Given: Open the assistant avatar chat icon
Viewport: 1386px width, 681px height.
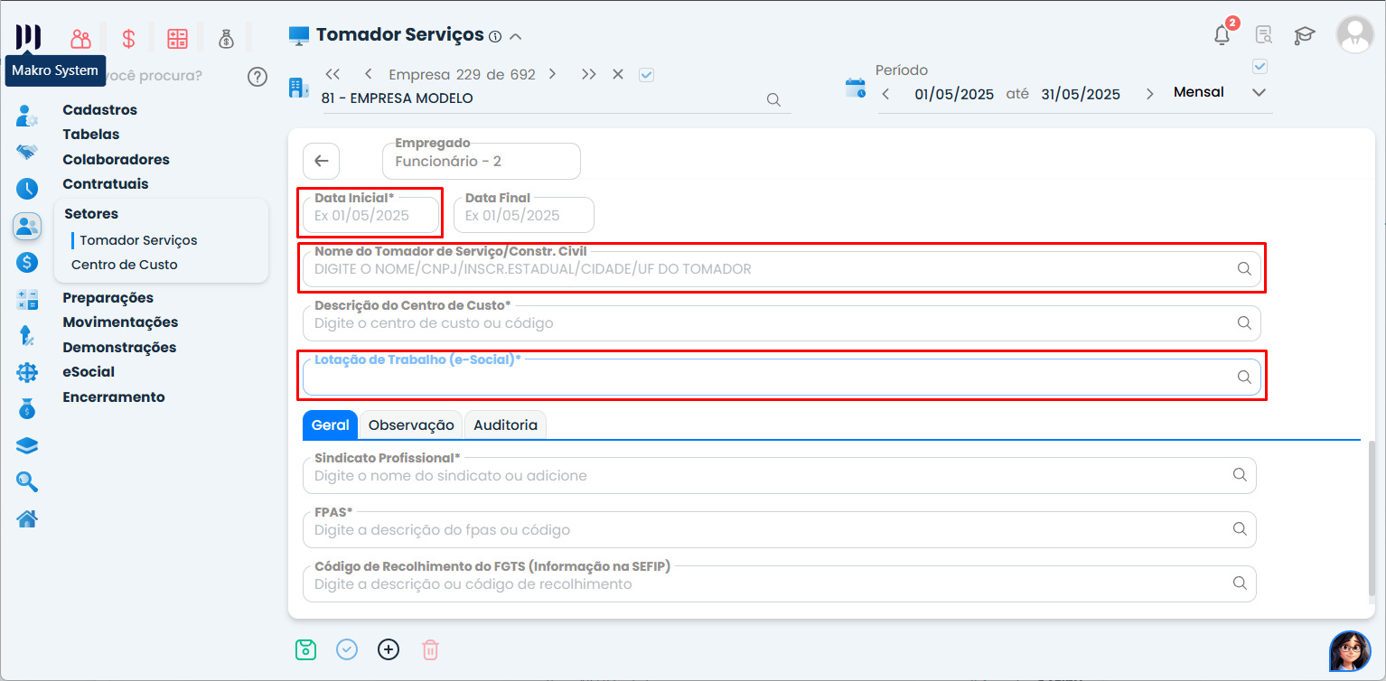Looking at the screenshot, I should click(x=1350, y=651).
